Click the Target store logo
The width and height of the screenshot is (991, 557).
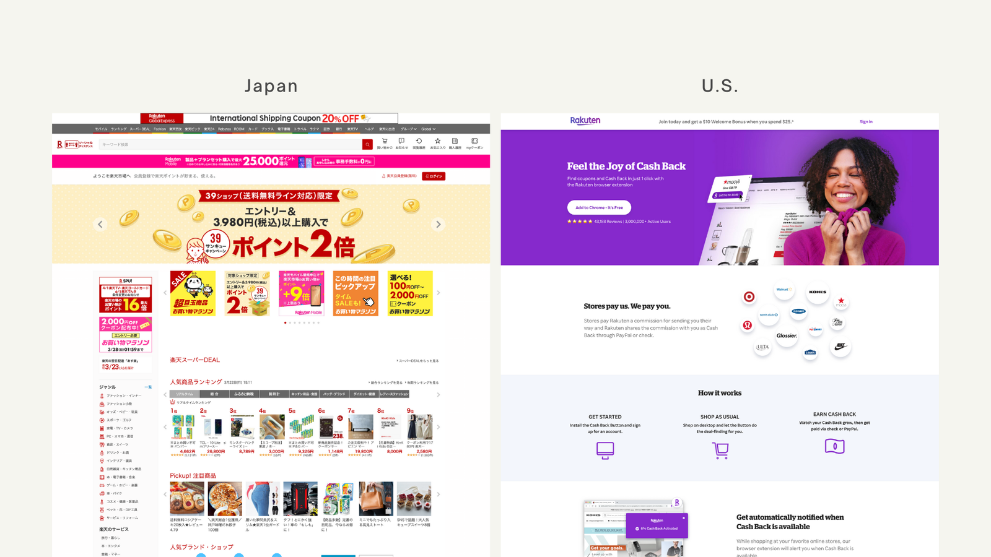click(749, 296)
